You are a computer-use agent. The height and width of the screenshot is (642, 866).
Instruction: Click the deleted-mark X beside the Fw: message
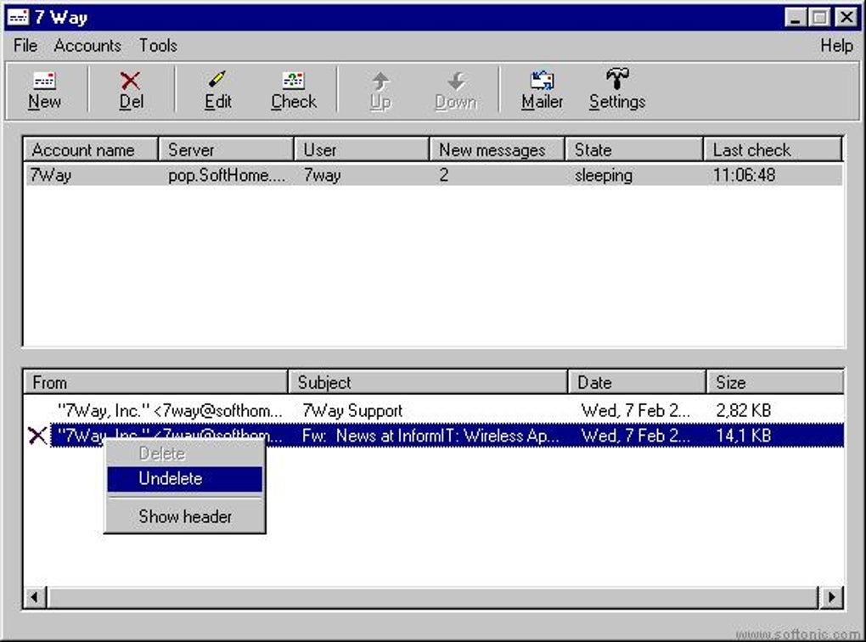37,436
